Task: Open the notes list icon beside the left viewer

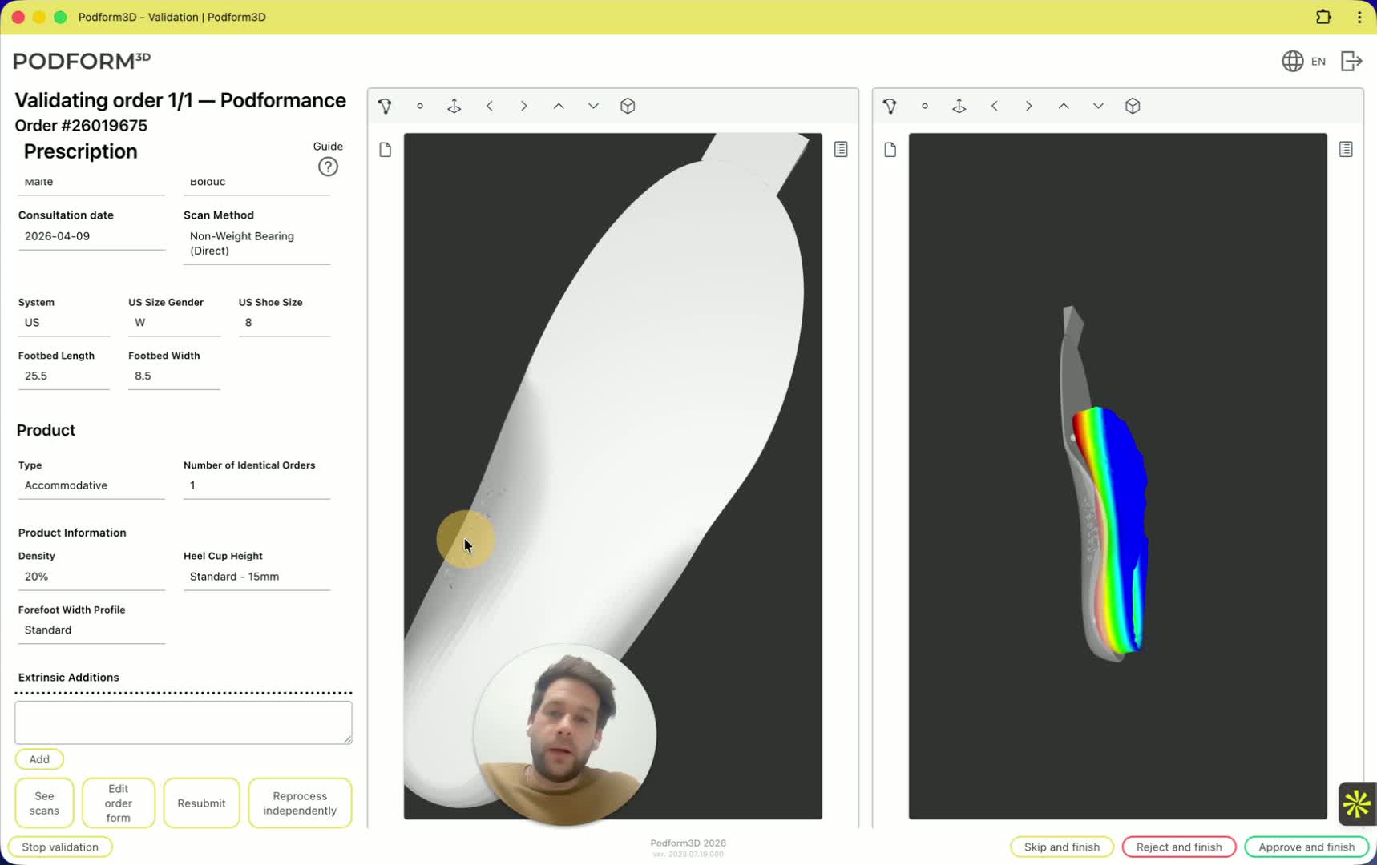Action: click(841, 149)
